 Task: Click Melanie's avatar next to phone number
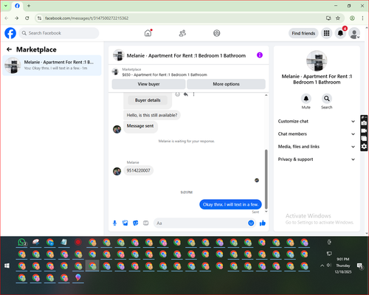click(117, 171)
